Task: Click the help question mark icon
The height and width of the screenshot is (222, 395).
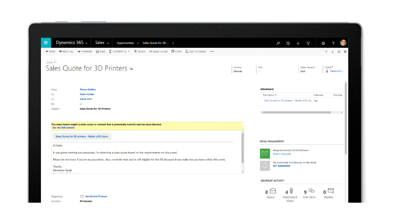Action: pyautogui.click(x=333, y=43)
